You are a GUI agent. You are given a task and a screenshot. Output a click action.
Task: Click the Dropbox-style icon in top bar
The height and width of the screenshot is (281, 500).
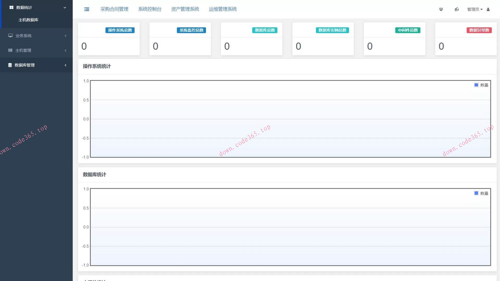pos(441,9)
